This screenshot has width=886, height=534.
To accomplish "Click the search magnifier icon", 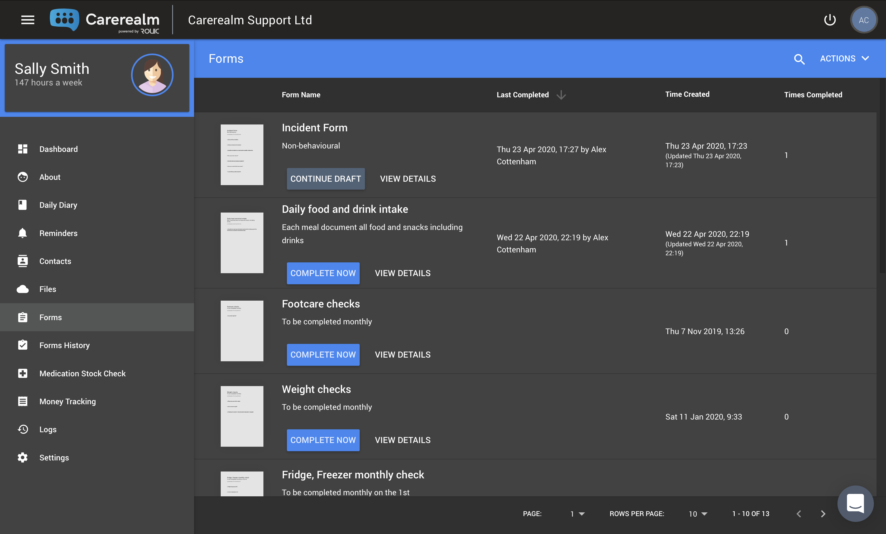I will (799, 59).
